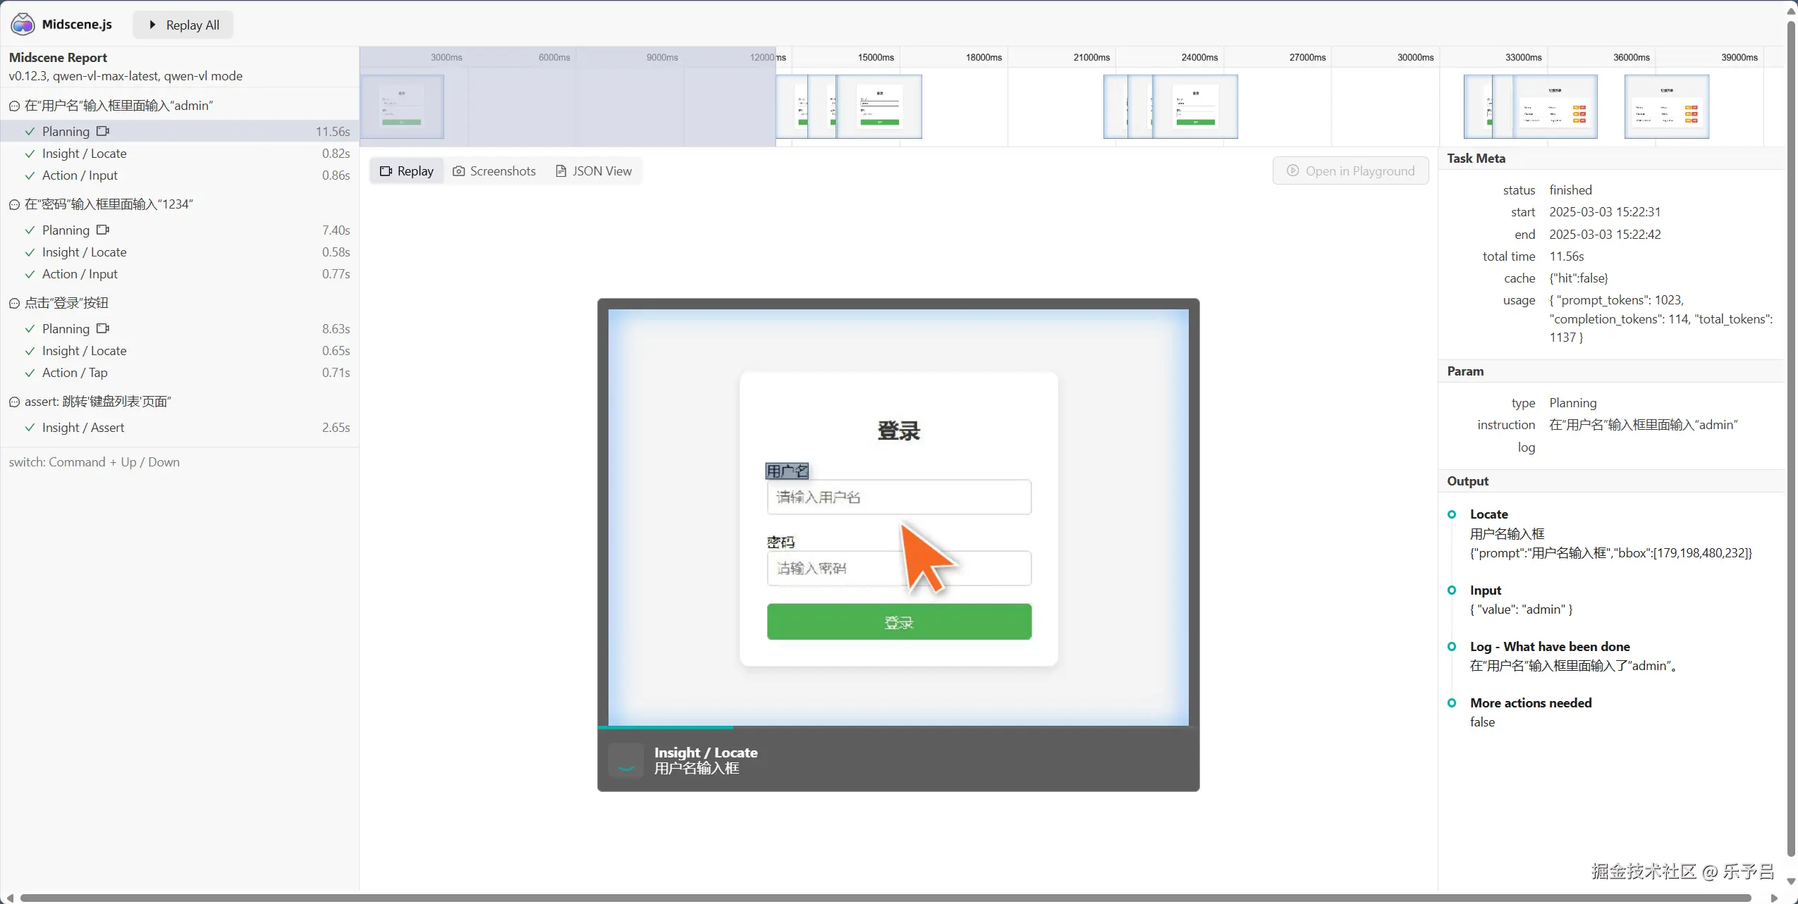Screen dimensions: 1798x904
Task: Open Insight / Locate step taking 0.58s
Action: 84,252
